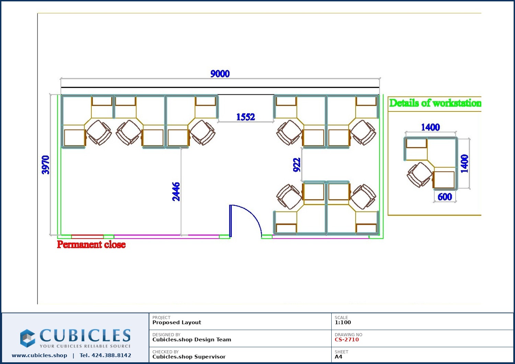
Task: Select the 'Proposed Layout' project value
Action: tap(177, 322)
